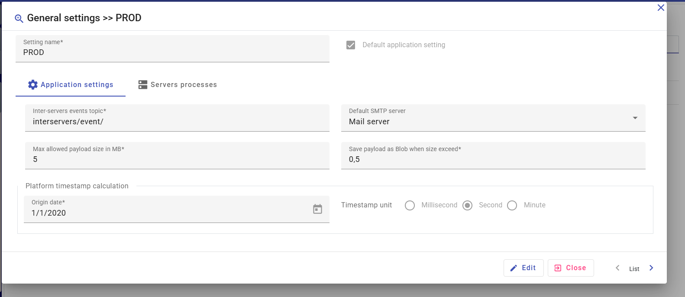The width and height of the screenshot is (685, 297).
Task: Expand the Default SMTP server dropdown
Action: (635, 118)
